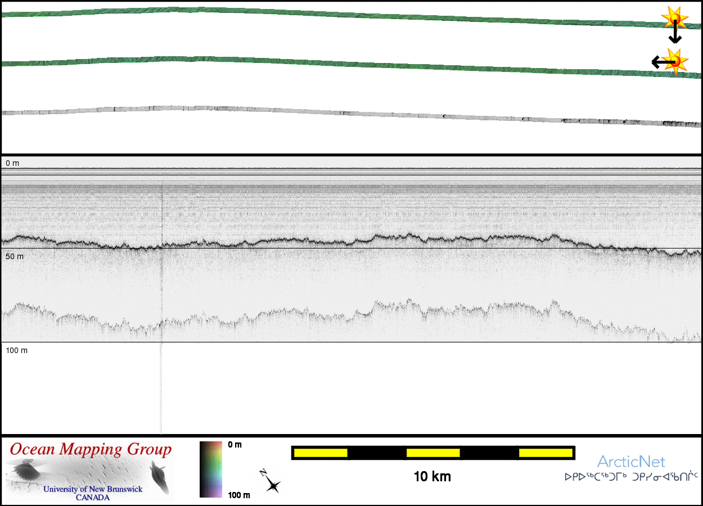Click the 100 m label beside the color legend

240,495
